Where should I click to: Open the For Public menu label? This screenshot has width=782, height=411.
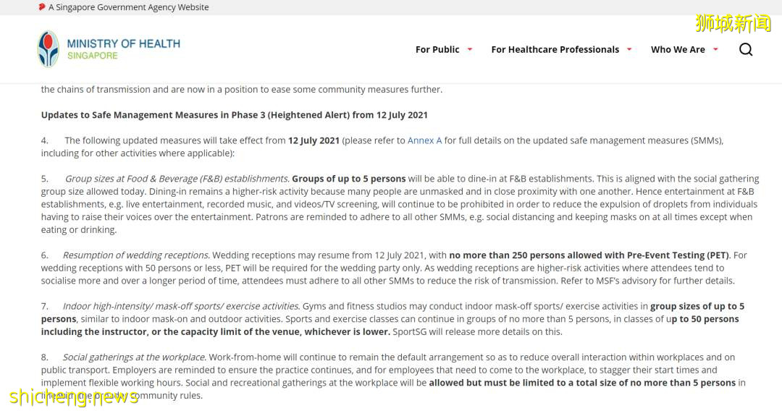437,49
